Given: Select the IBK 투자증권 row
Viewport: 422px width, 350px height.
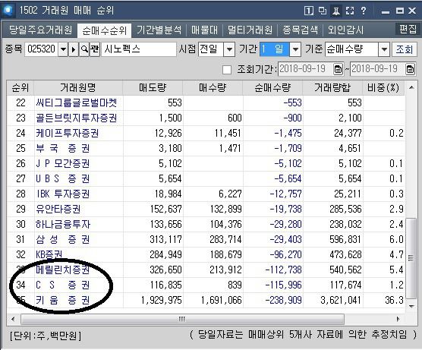Looking at the screenshot, I should pyautogui.click(x=206, y=194).
